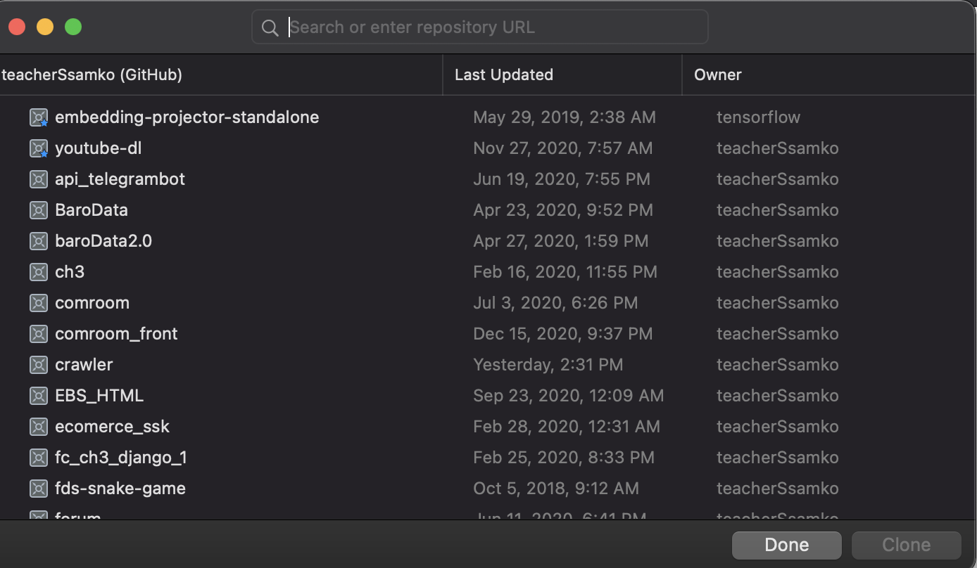Click teacherSsamko owner in the youtube-dl row
Image resolution: width=977 pixels, height=568 pixels.
tap(778, 148)
